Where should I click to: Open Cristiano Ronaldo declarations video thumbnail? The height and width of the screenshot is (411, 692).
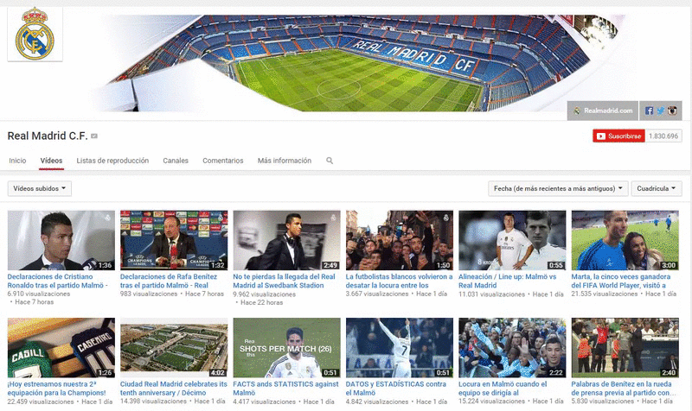tap(61, 240)
